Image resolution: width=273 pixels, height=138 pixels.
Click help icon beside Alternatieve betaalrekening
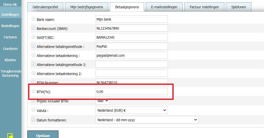[x=33, y=55]
